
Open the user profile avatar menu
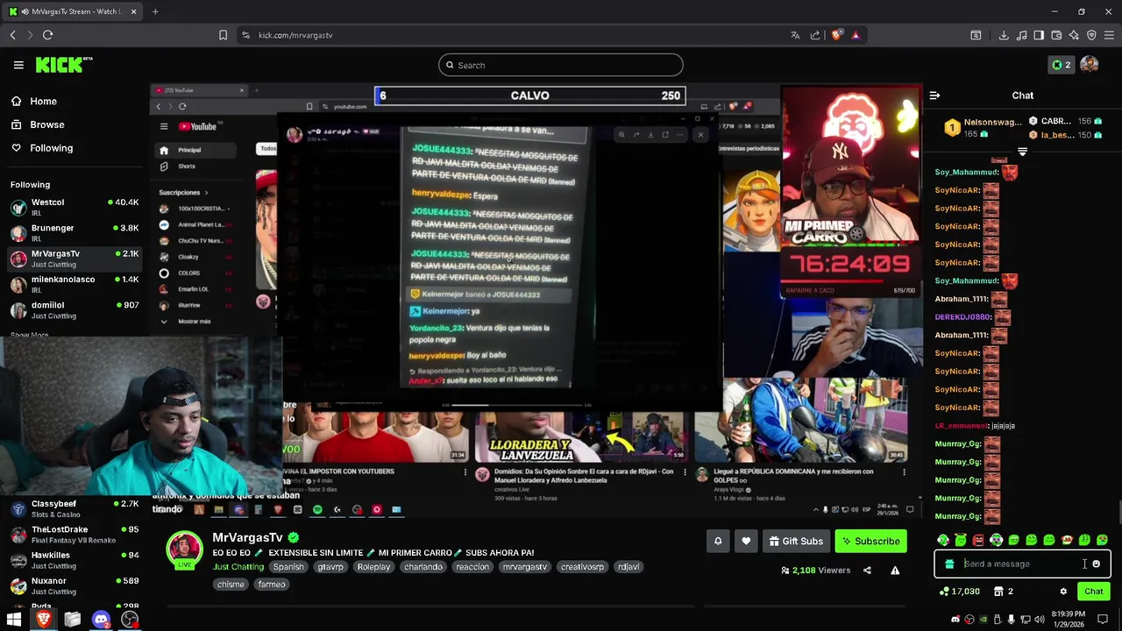point(1090,65)
